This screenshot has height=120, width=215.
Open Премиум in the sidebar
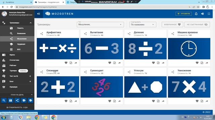pyautogui.click(x=17, y=87)
